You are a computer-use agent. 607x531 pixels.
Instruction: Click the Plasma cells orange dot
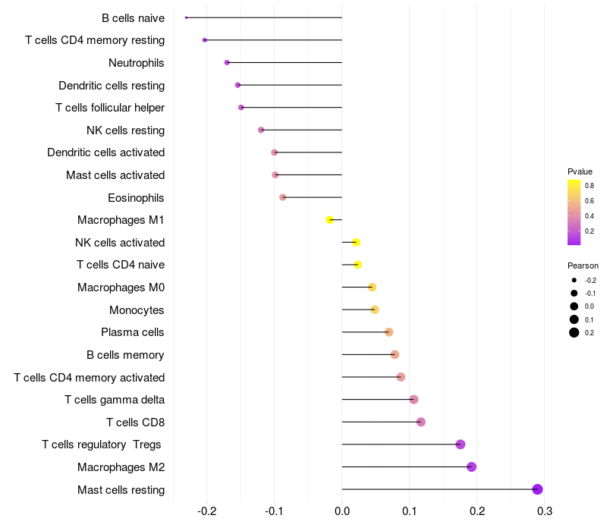tap(388, 332)
